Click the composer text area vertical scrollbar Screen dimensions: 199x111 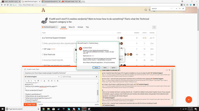97,92
